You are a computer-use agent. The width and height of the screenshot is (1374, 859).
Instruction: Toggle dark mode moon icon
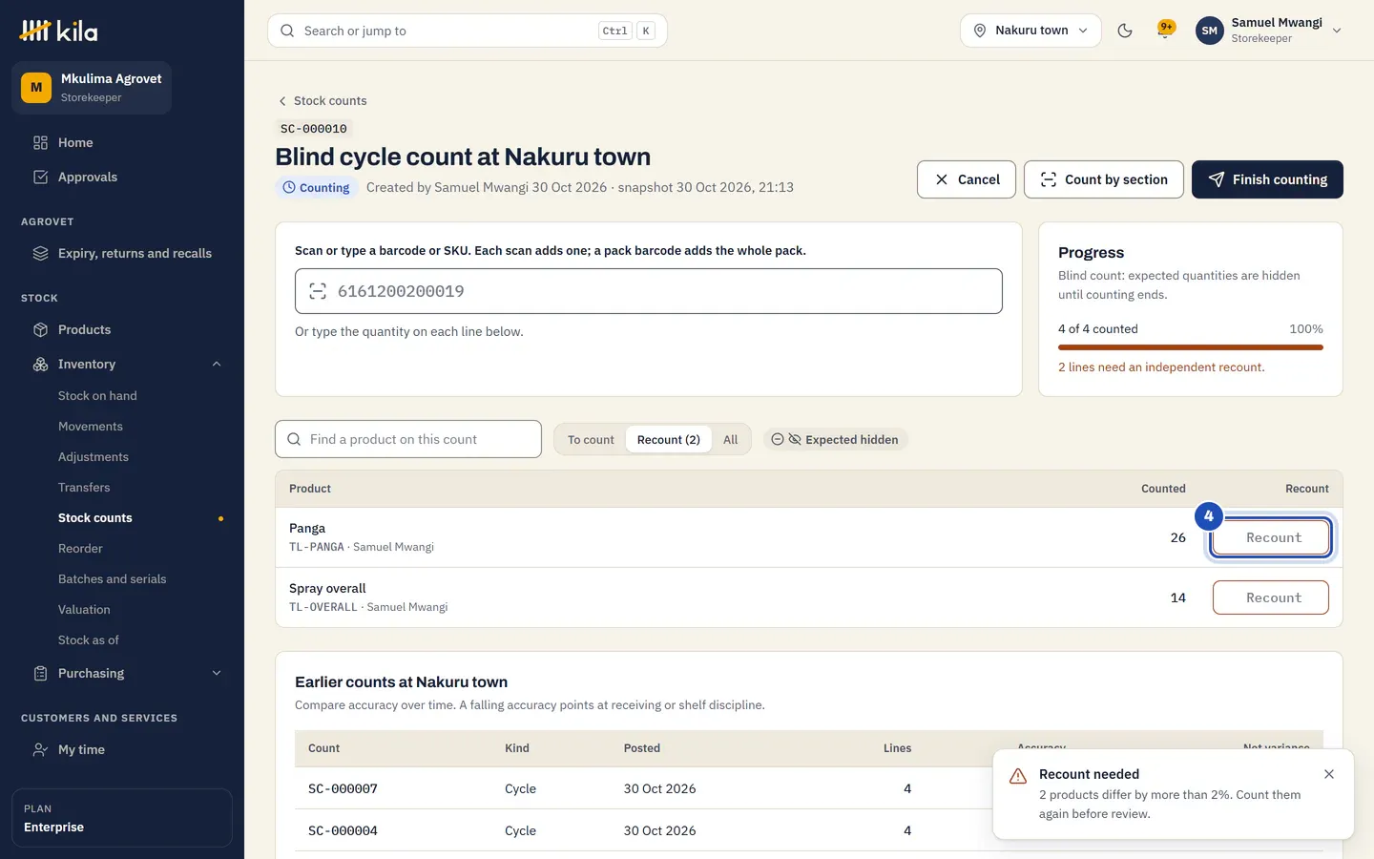point(1125,31)
